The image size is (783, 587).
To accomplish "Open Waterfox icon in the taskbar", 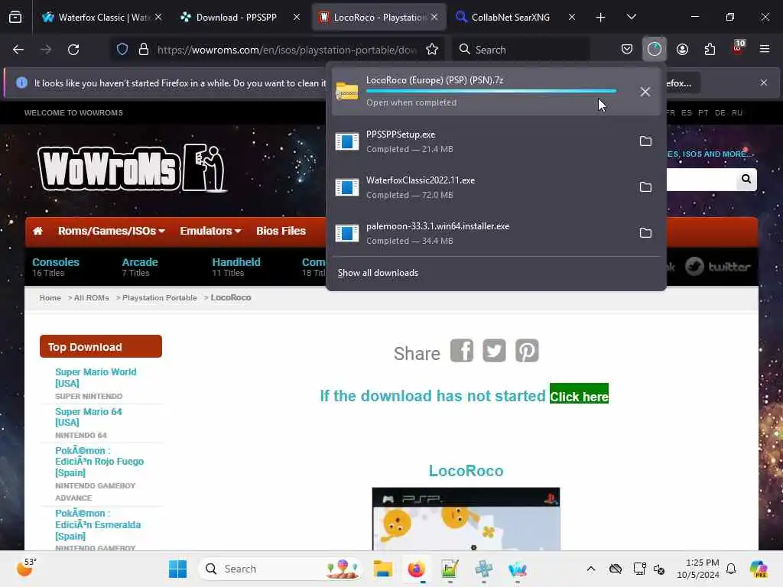I will [x=518, y=569].
